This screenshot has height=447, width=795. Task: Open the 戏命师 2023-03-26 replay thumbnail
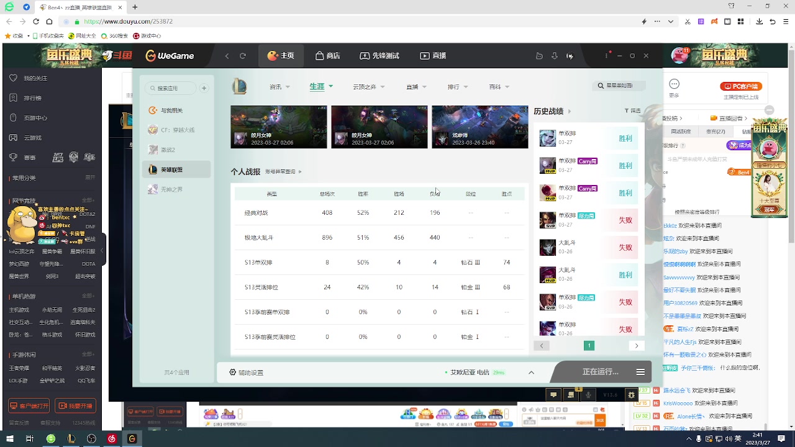479,127
